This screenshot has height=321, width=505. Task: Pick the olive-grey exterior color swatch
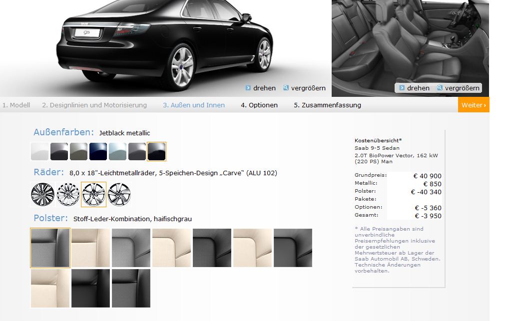(78, 151)
